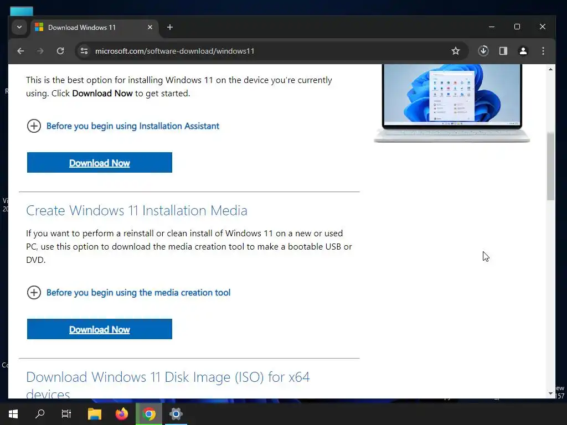Maximize the Chrome window
This screenshot has height=425, width=567.
(517, 27)
